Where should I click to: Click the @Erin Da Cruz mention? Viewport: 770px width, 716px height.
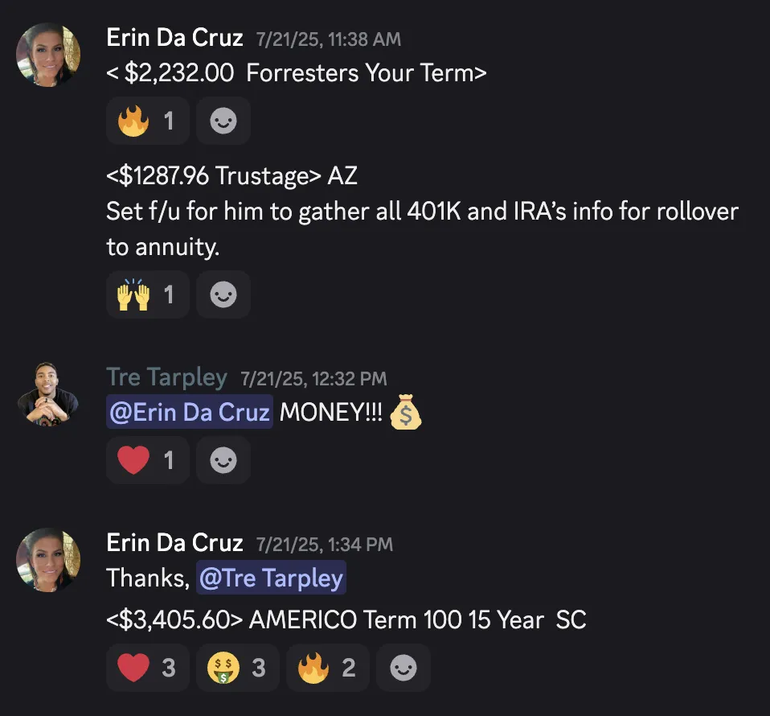(190, 412)
